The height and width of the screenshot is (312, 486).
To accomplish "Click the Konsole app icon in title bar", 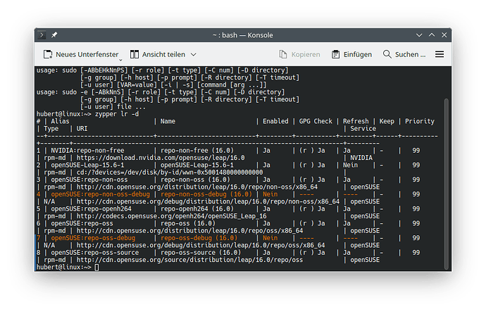I will 42,35.
